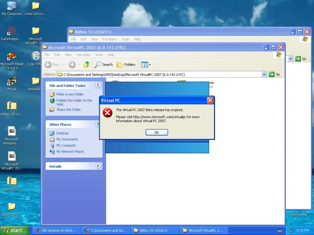Click keyboard icon in system tray
This screenshot has width=314, height=235.
tap(280, 231)
